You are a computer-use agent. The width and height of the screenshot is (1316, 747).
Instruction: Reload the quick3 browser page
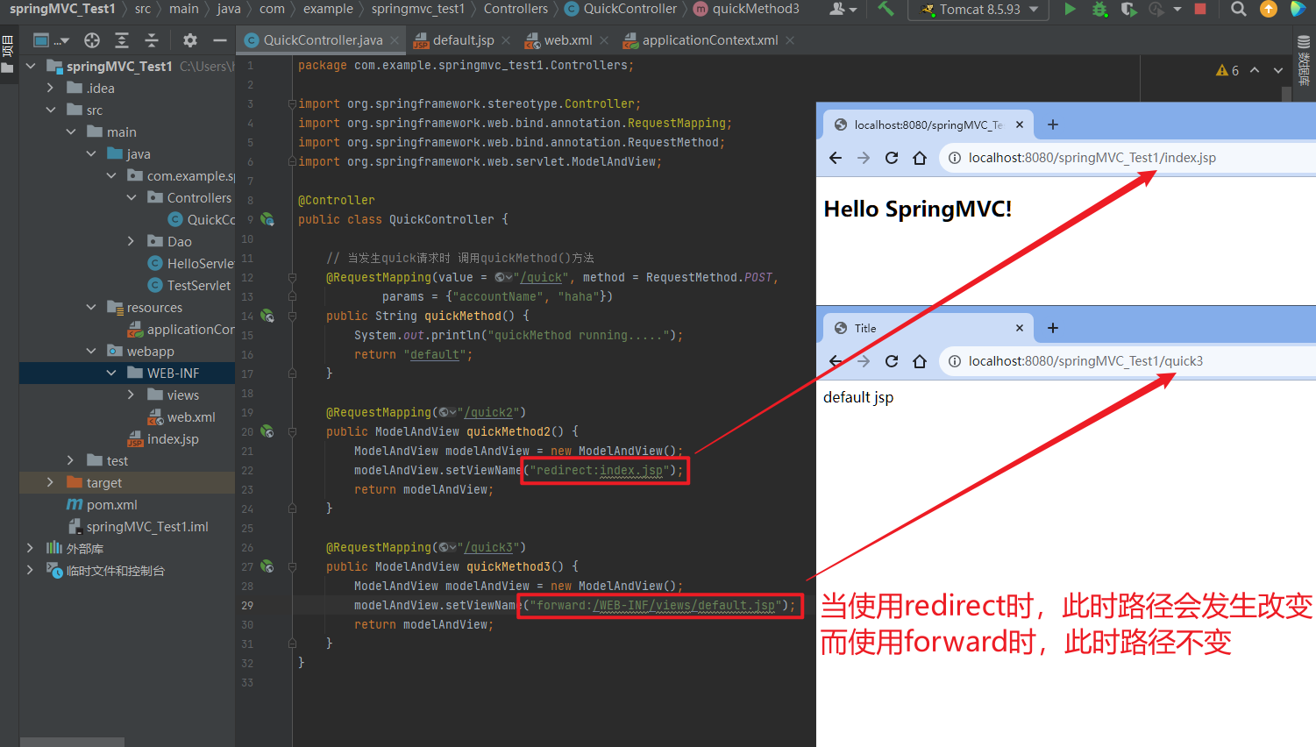click(x=892, y=361)
